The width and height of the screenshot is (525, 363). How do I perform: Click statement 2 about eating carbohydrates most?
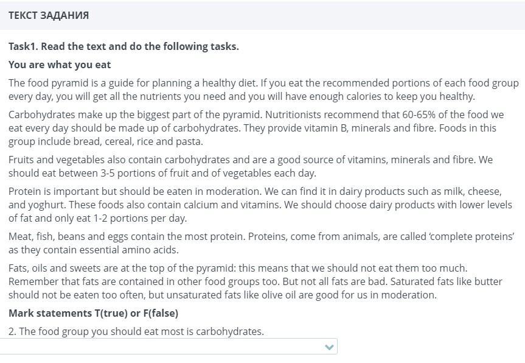136,331
